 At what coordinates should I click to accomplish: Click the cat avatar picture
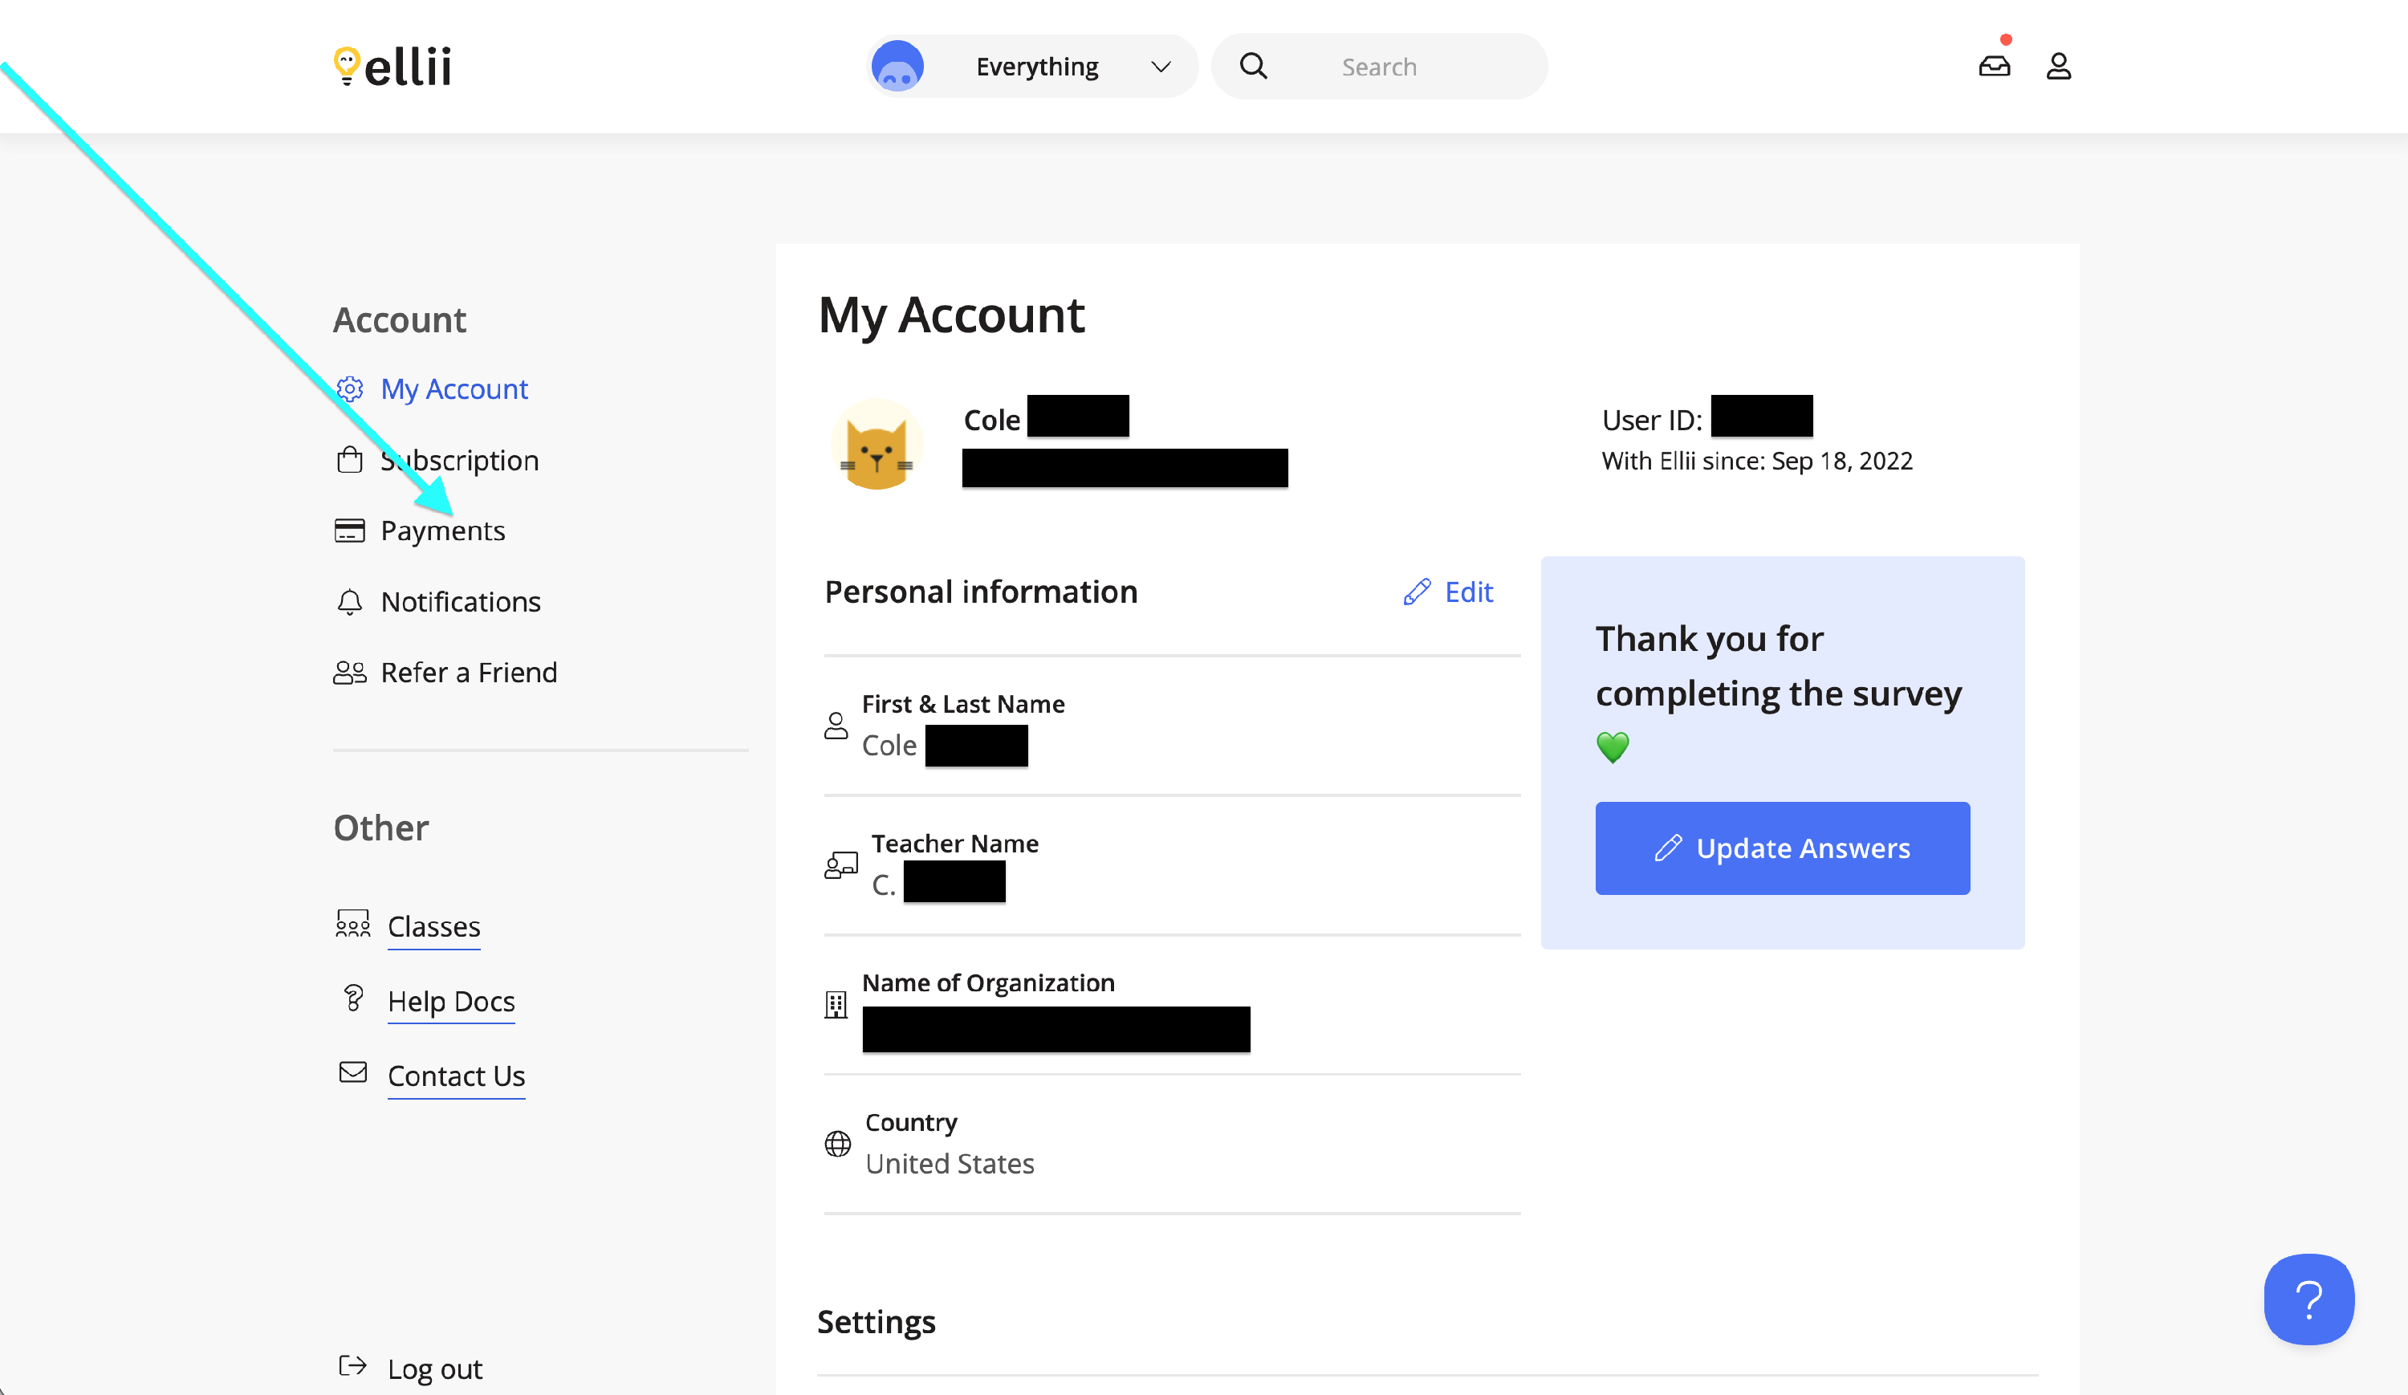877,445
